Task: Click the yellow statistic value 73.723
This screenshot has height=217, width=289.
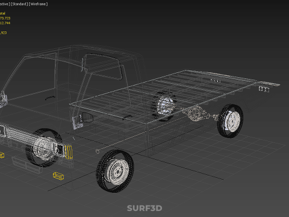Action: click(x=5, y=18)
